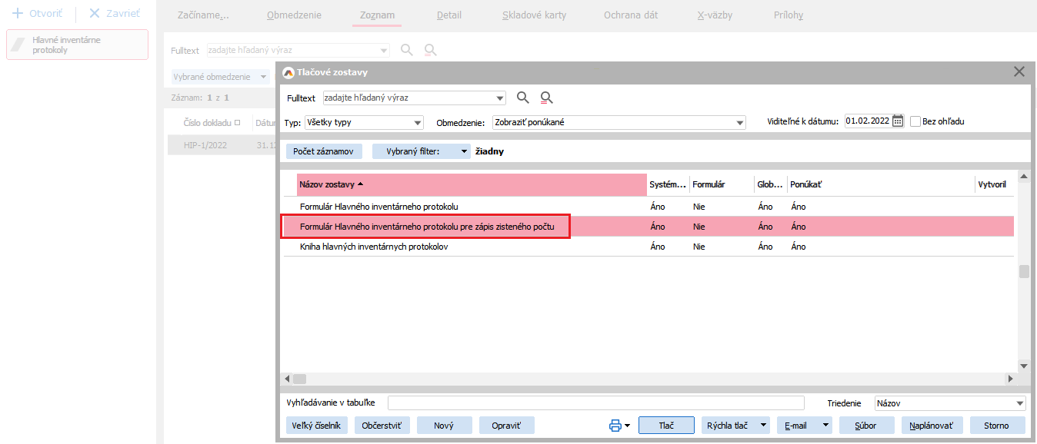Click the Storno button

click(x=995, y=426)
